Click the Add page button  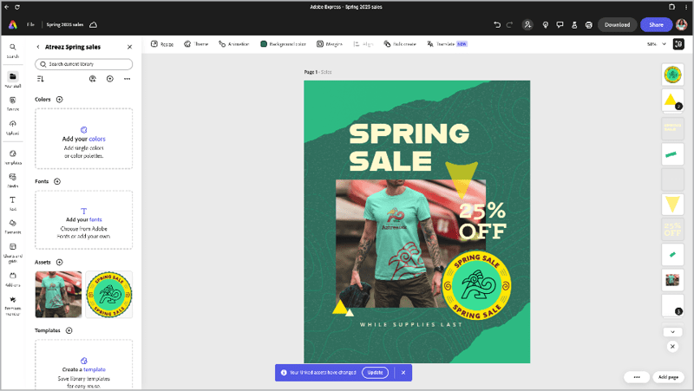click(668, 377)
